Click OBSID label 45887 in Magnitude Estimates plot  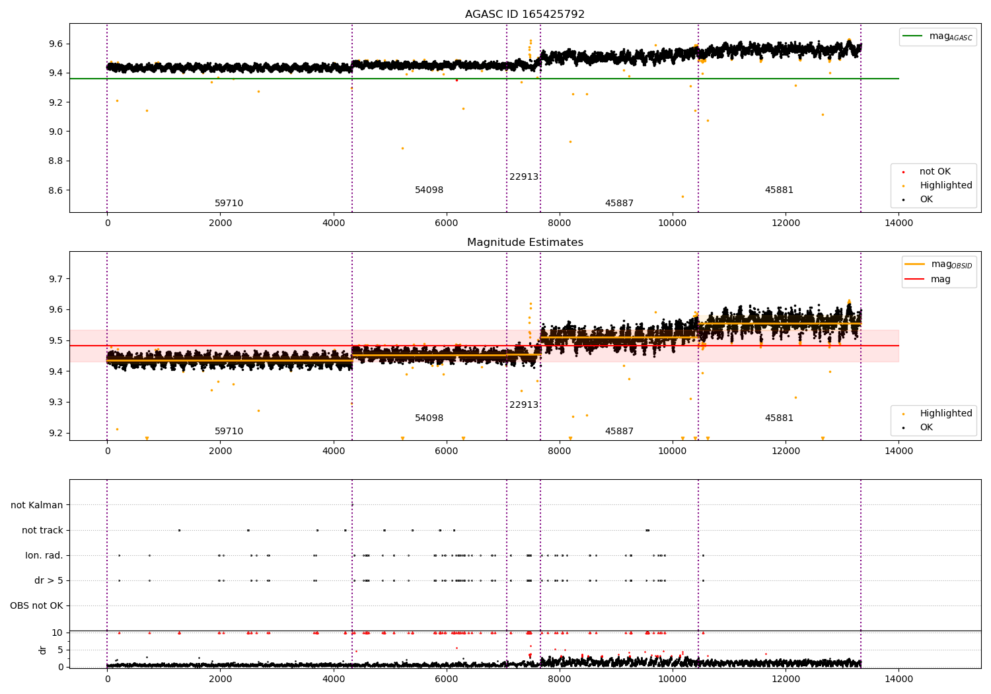click(x=619, y=431)
